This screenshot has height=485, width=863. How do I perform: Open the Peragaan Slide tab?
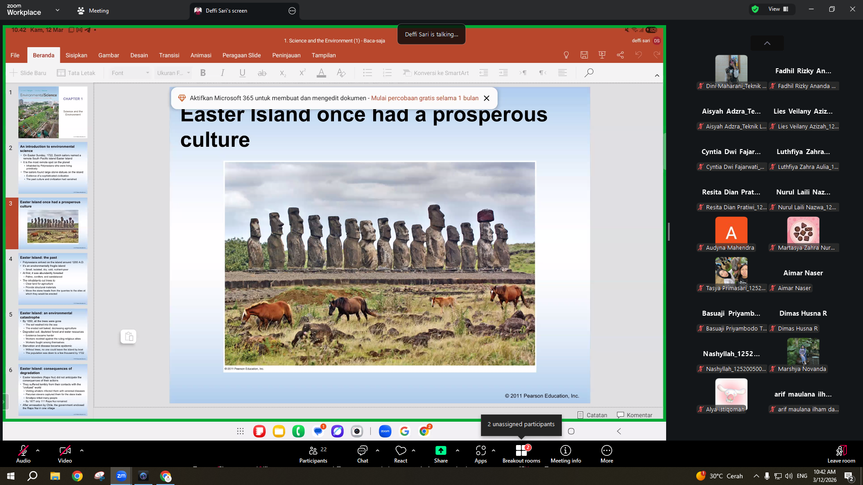tap(242, 55)
